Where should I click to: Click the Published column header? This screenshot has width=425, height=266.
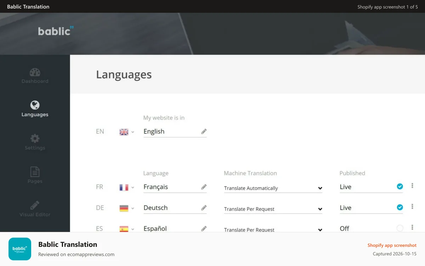tap(352, 173)
